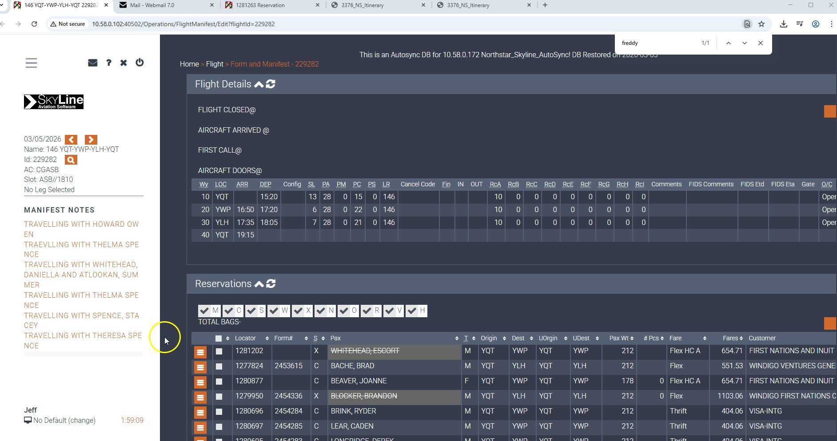Screen dimensions: 837x441
Task: Go to previous find result
Action: [729, 43]
